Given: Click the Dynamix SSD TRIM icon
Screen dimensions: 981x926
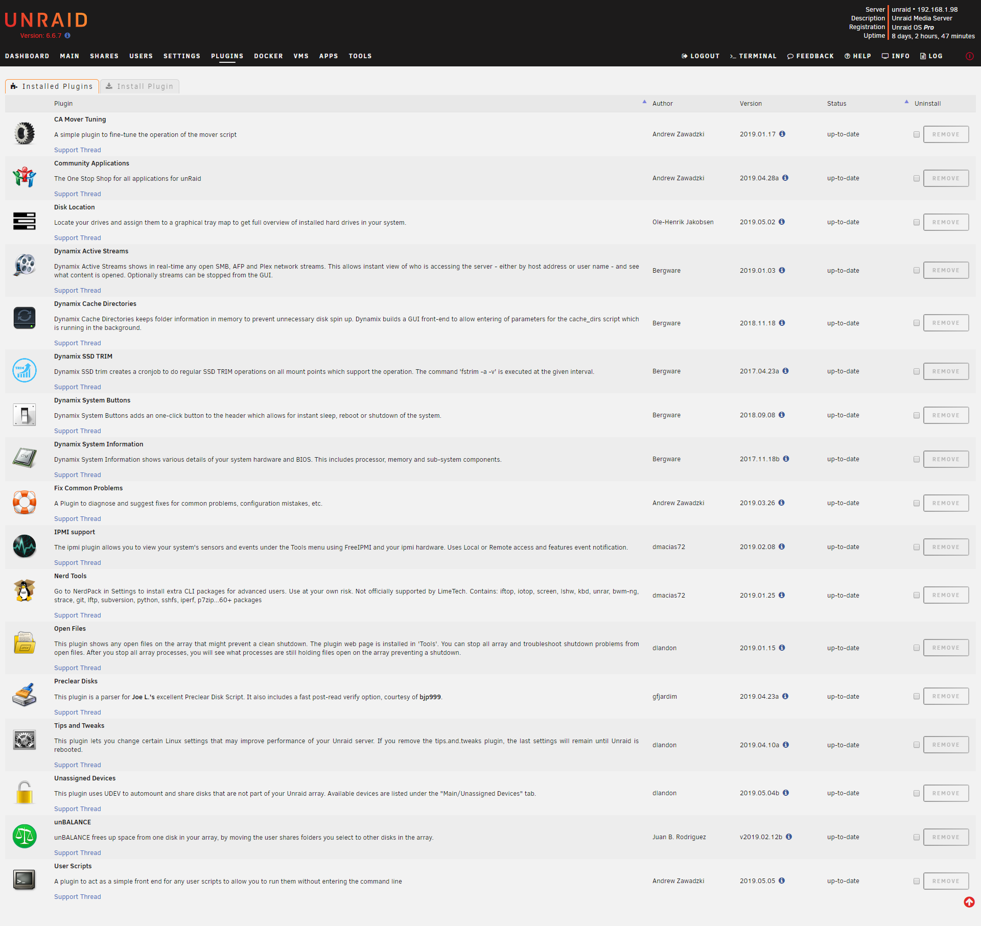Looking at the screenshot, I should pos(24,371).
